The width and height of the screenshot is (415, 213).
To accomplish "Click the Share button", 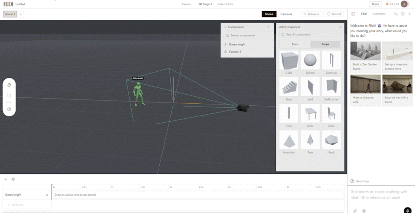I will point(375,4).
